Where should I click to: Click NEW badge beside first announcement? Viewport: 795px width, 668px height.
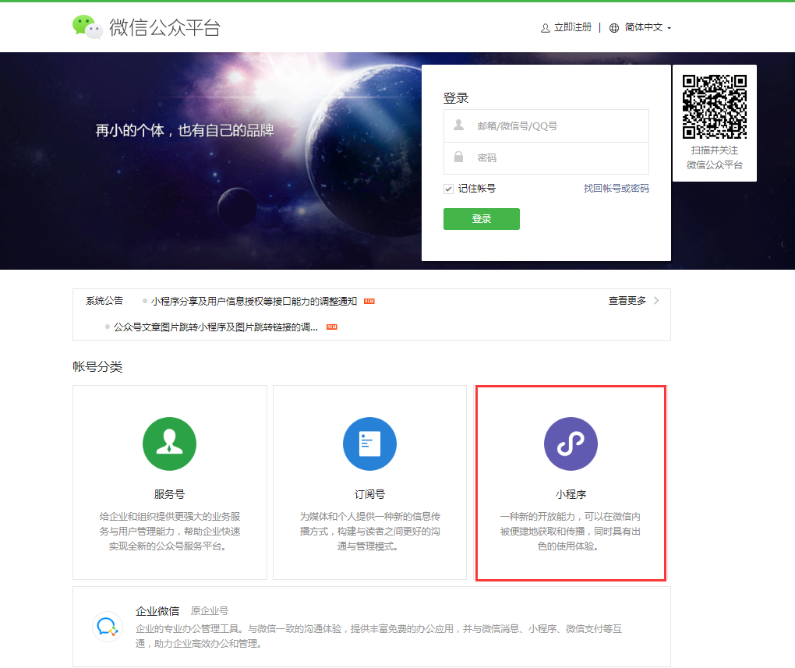[x=369, y=302]
